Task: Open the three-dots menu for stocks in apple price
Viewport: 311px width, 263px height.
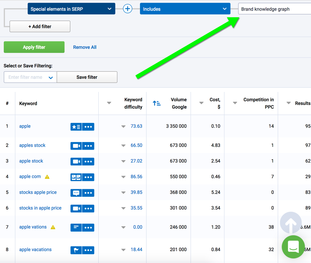Action: (88, 208)
